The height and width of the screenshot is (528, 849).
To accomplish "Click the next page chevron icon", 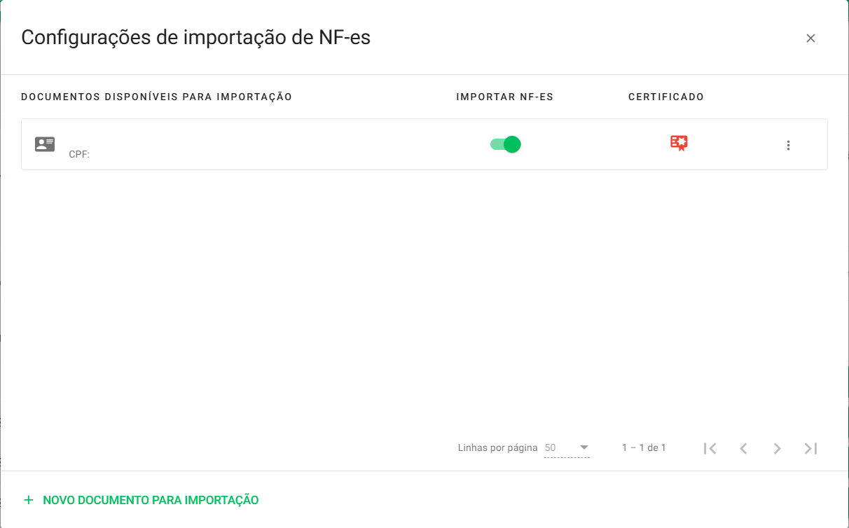I will coord(777,447).
